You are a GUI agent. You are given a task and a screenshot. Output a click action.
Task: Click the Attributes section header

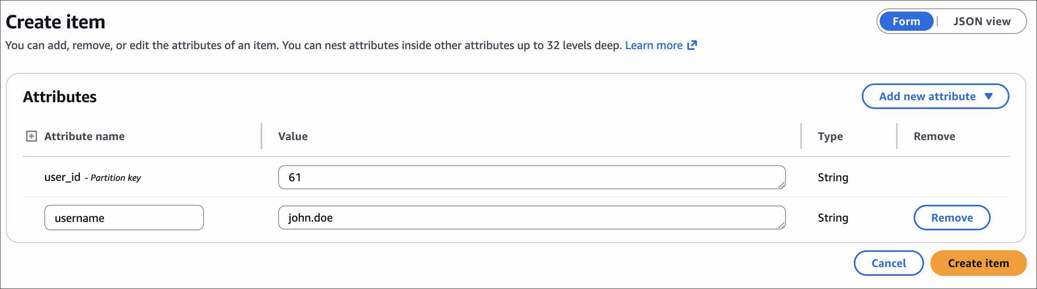[x=59, y=96]
